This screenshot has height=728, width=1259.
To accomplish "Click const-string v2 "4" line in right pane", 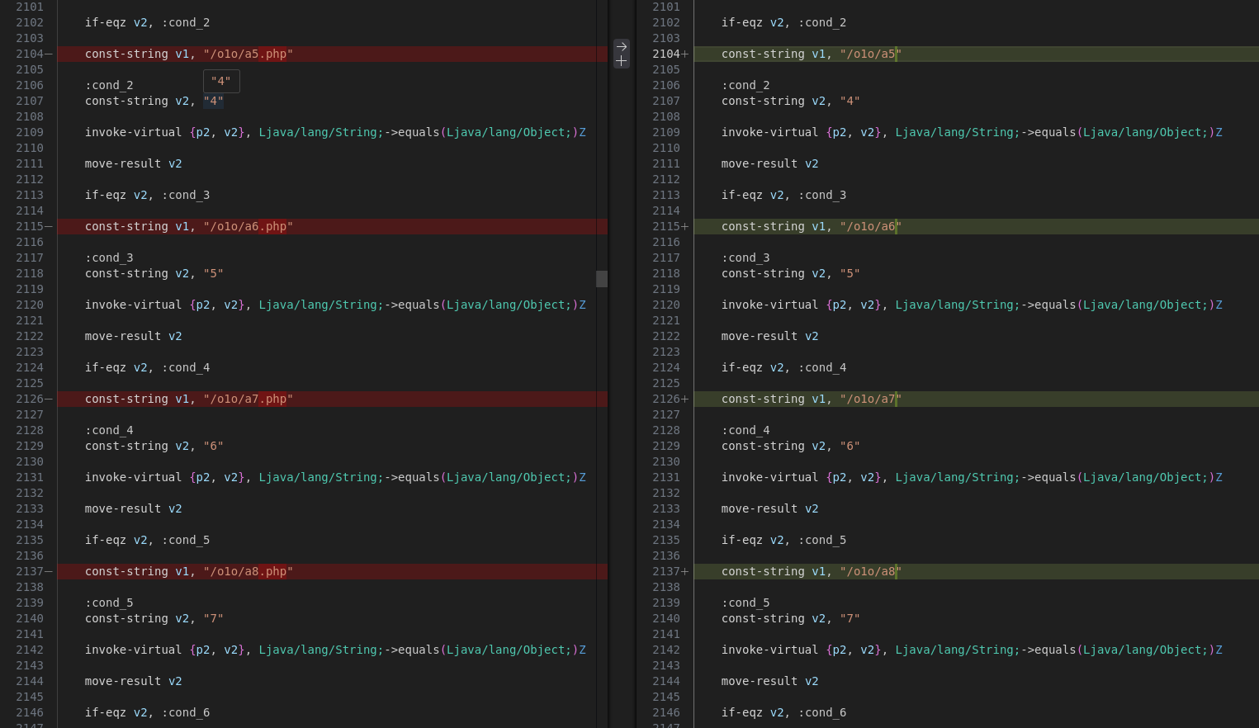I will pos(791,101).
